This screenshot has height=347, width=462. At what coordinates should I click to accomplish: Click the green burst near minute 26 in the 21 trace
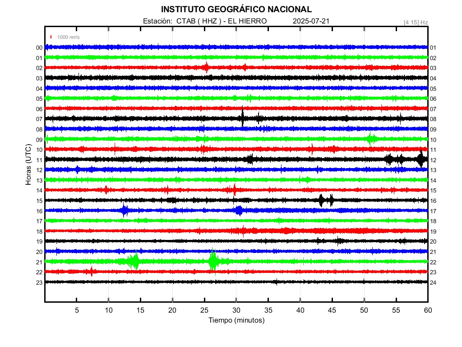pyautogui.click(x=213, y=261)
